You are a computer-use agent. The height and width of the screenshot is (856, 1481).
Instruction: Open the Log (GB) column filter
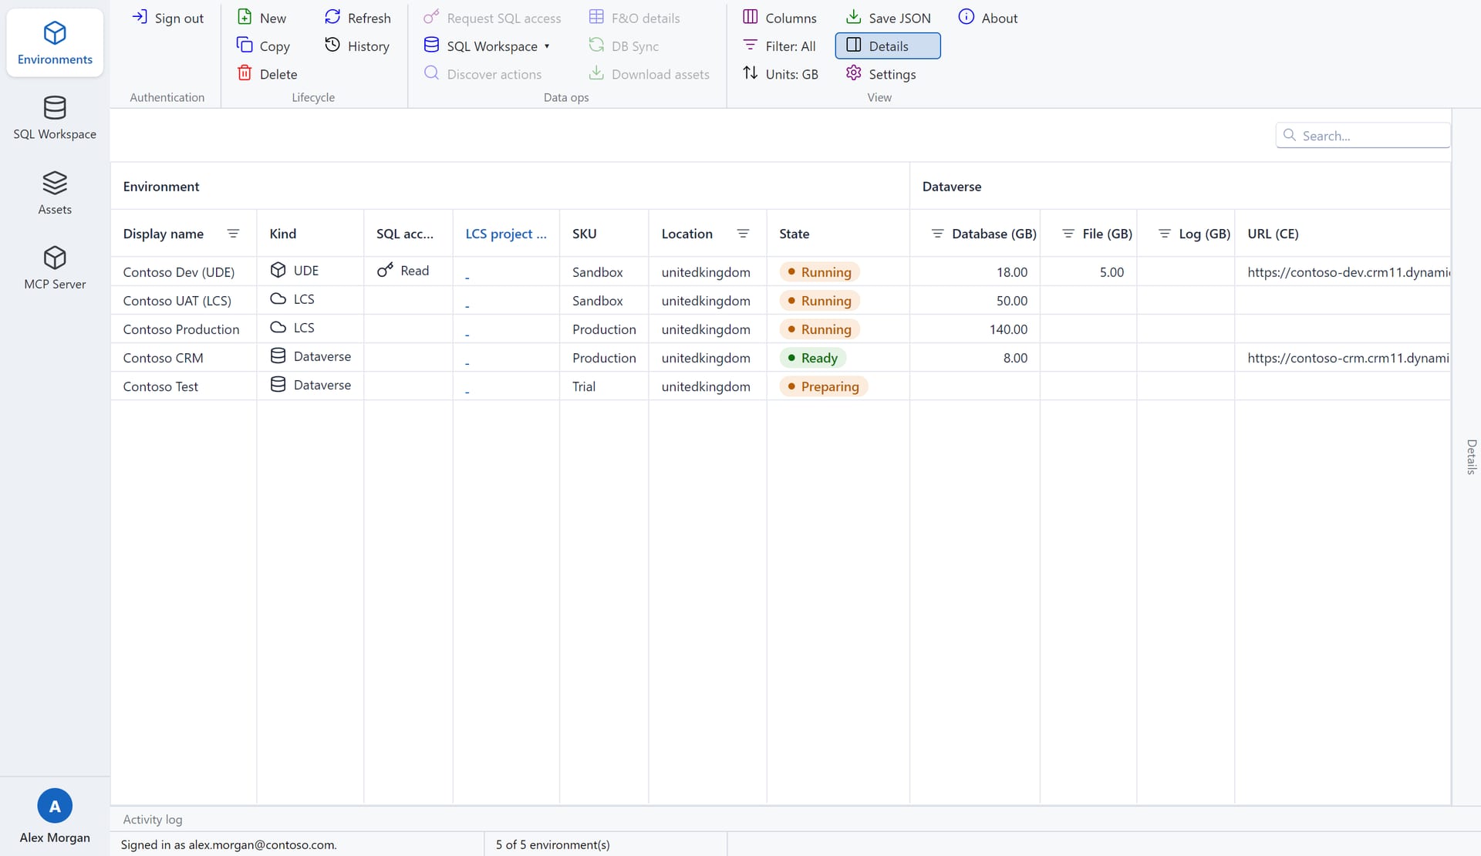(x=1165, y=234)
